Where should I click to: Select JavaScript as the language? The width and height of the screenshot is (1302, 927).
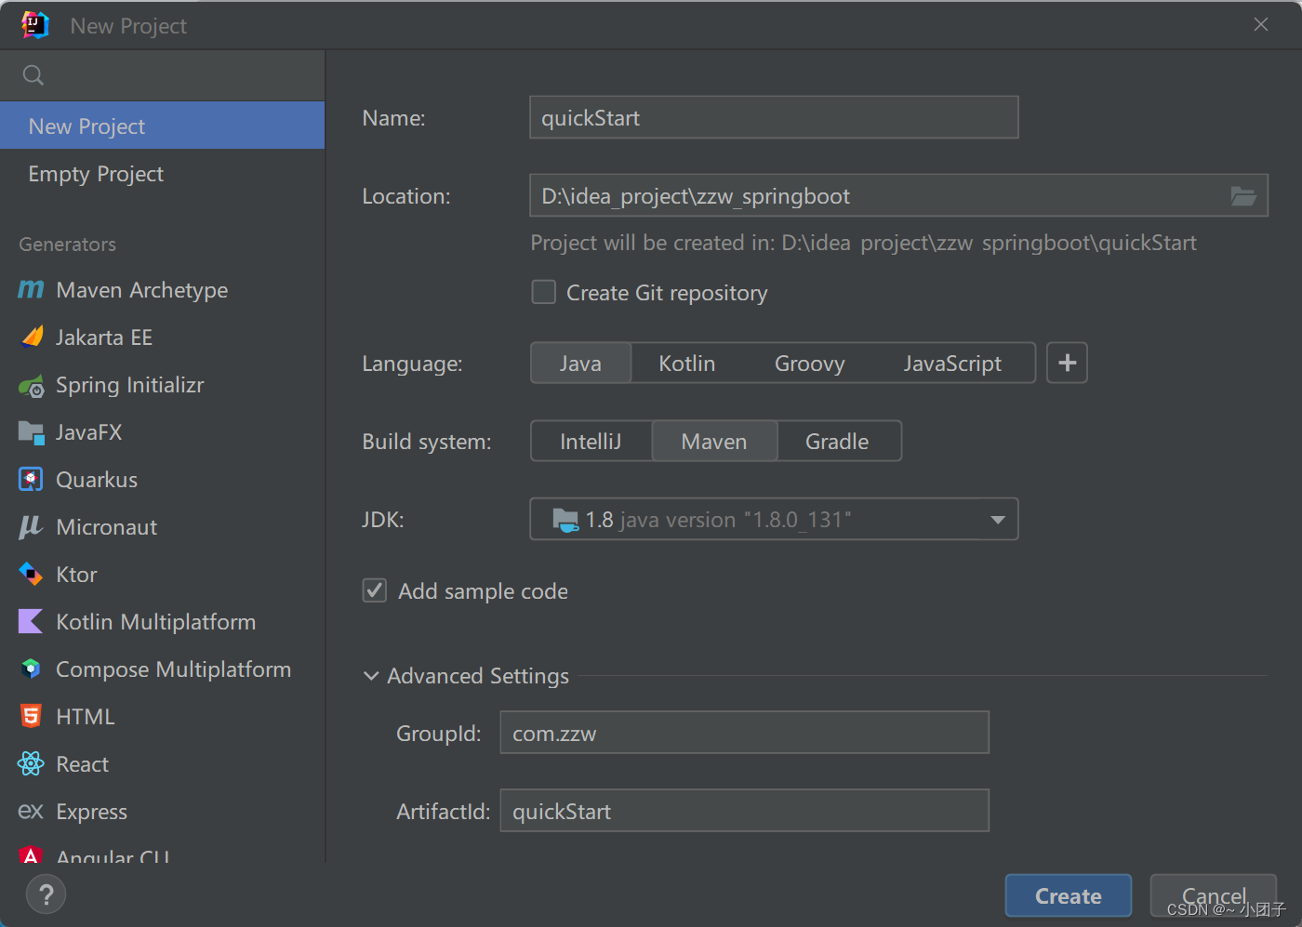click(x=952, y=364)
